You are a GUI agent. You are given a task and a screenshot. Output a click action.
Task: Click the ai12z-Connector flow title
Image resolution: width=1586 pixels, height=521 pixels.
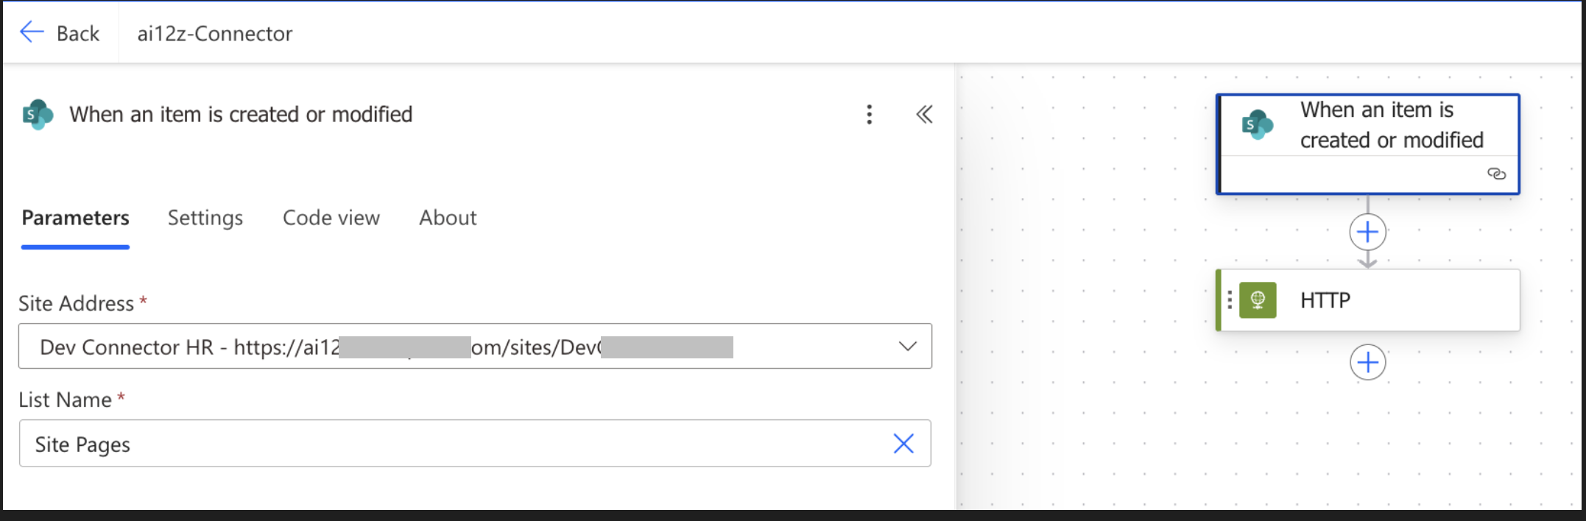click(x=214, y=32)
